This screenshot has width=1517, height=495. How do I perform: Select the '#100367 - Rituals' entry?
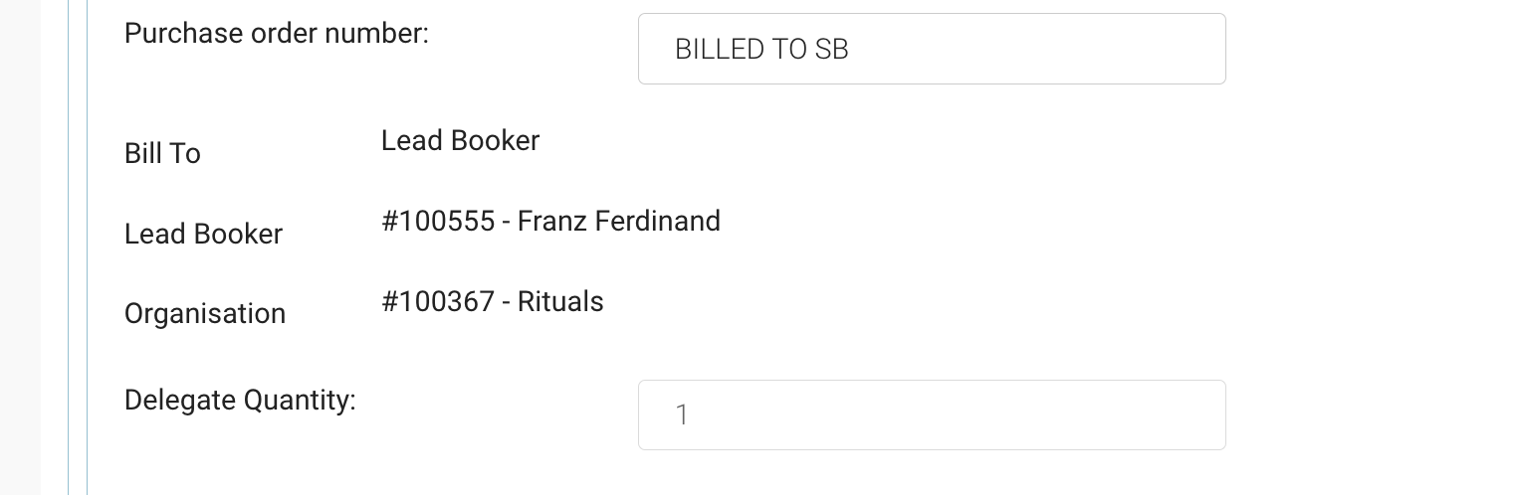pos(492,301)
